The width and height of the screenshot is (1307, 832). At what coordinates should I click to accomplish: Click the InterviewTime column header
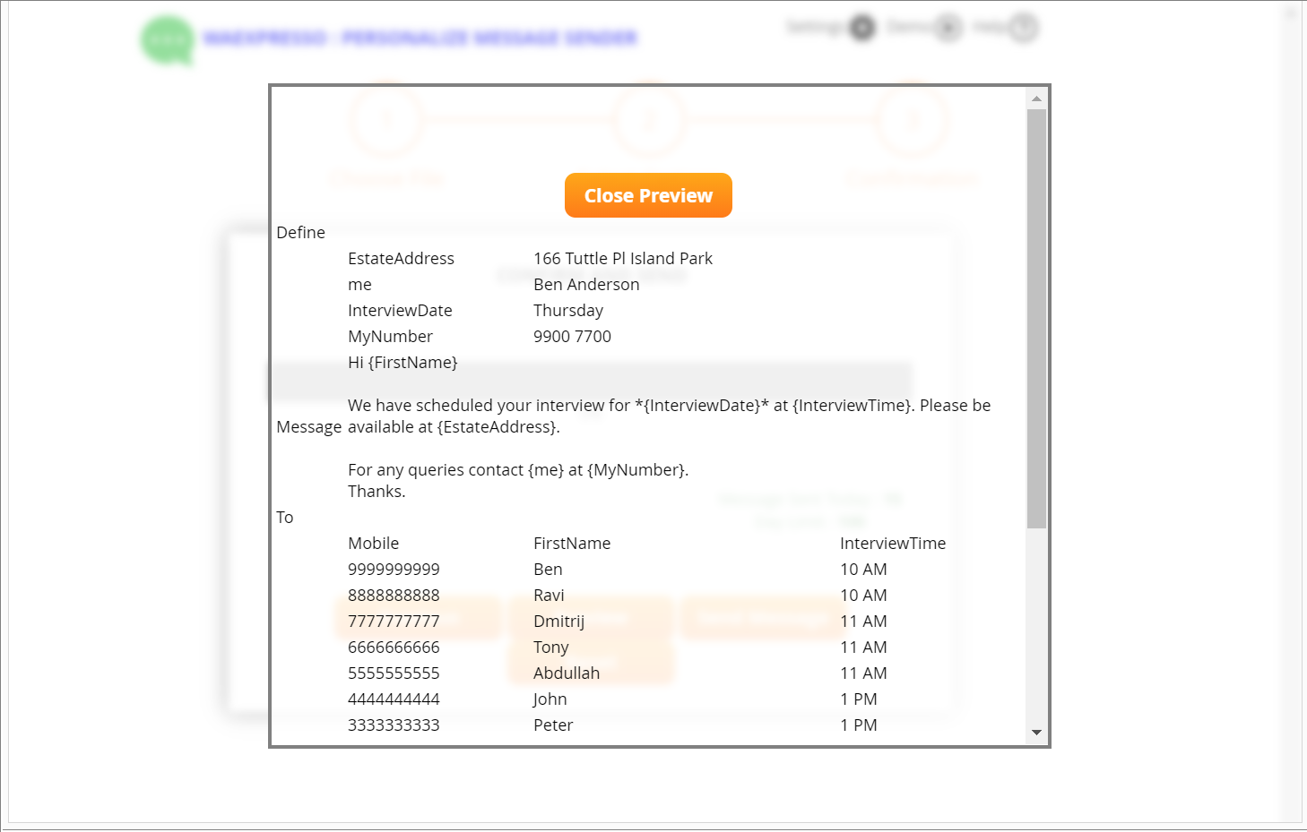pyautogui.click(x=892, y=544)
